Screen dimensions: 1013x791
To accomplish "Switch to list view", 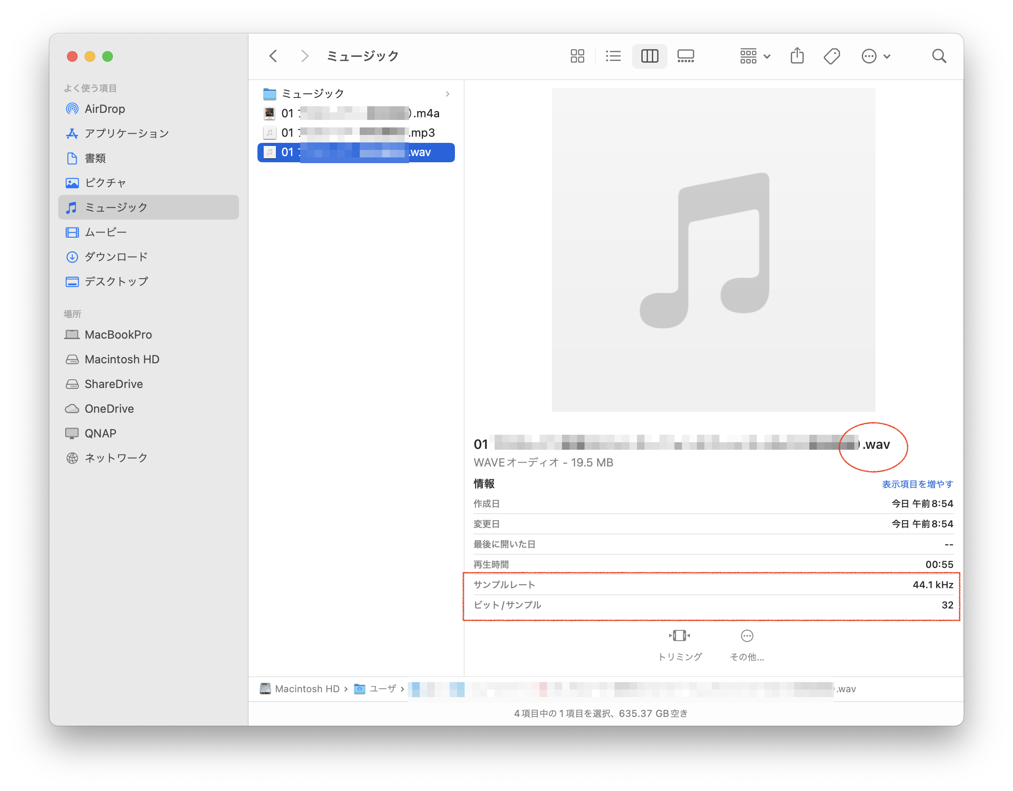I will coord(613,56).
